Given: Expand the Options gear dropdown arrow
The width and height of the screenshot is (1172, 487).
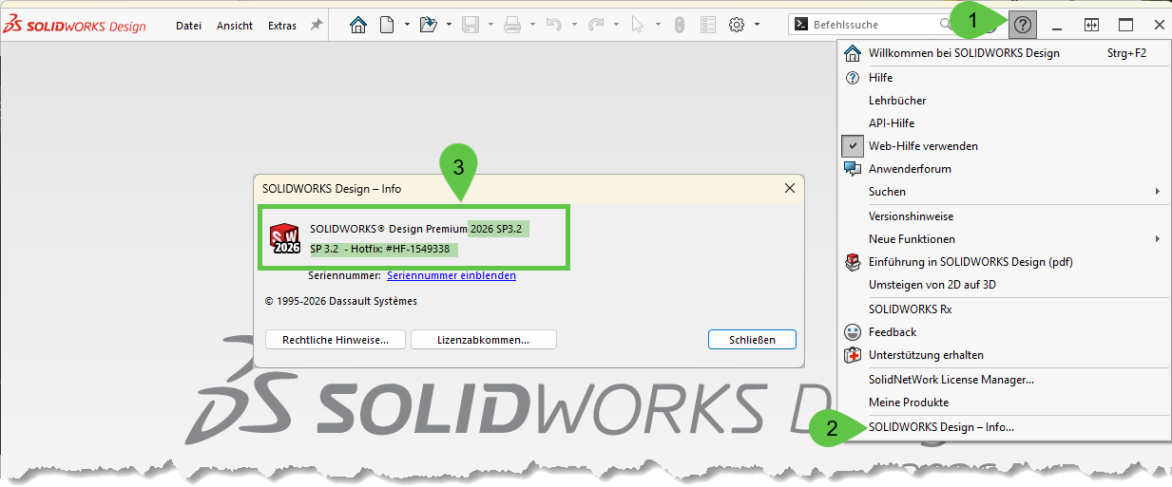Looking at the screenshot, I should [757, 26].
